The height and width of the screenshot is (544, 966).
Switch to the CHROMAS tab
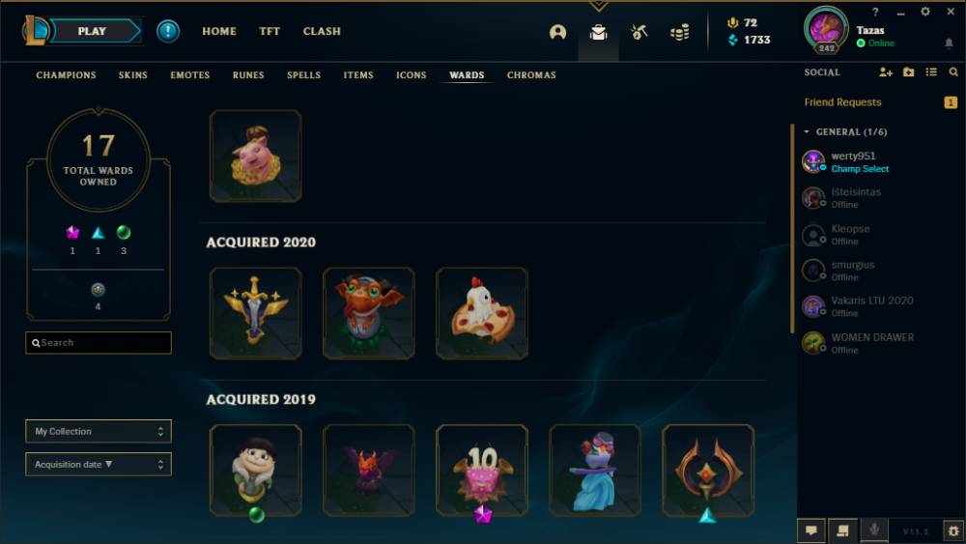tap(531, 75)
